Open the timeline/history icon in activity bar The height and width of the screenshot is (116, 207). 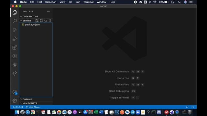point(15,56)
